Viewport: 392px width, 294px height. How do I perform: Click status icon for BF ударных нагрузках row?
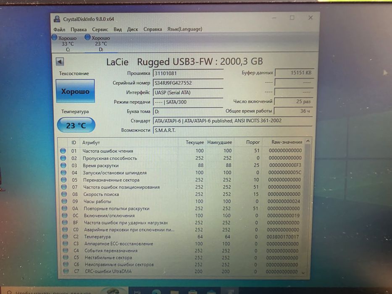coord(65,222)
